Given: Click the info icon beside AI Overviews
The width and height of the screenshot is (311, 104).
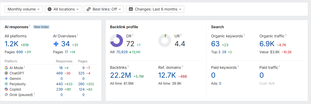Looking at the screenshot, I should [77, 35].
